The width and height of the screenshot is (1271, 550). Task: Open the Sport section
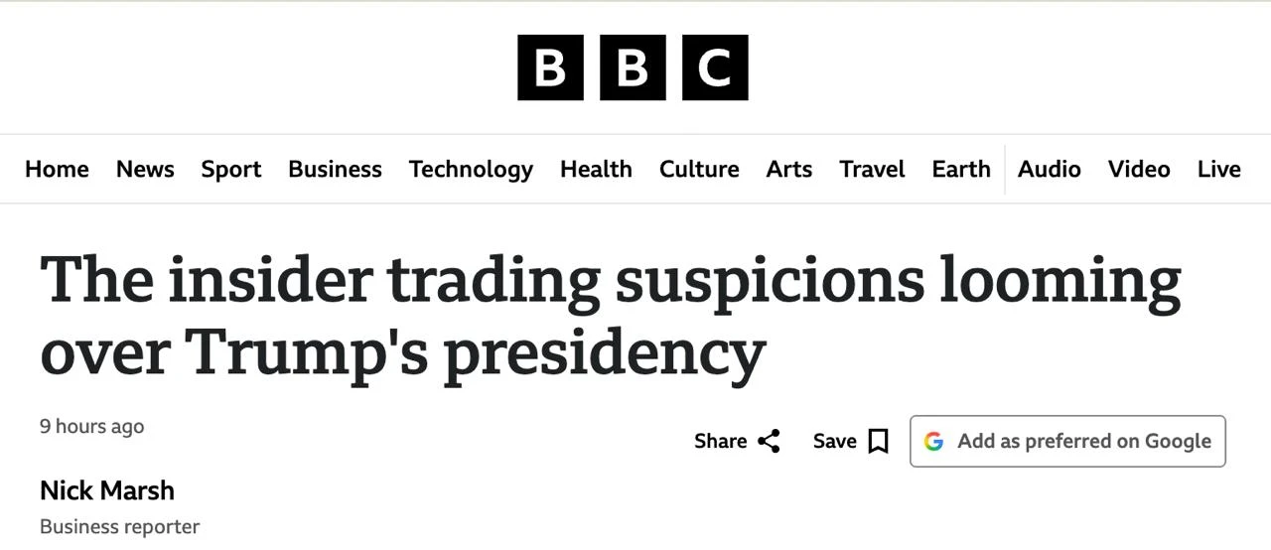tap(231, 169)
